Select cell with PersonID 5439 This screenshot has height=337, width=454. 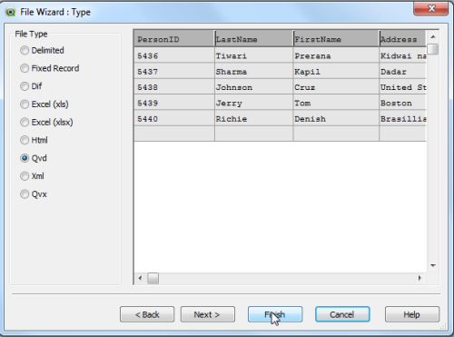click(x=174, y=103)
